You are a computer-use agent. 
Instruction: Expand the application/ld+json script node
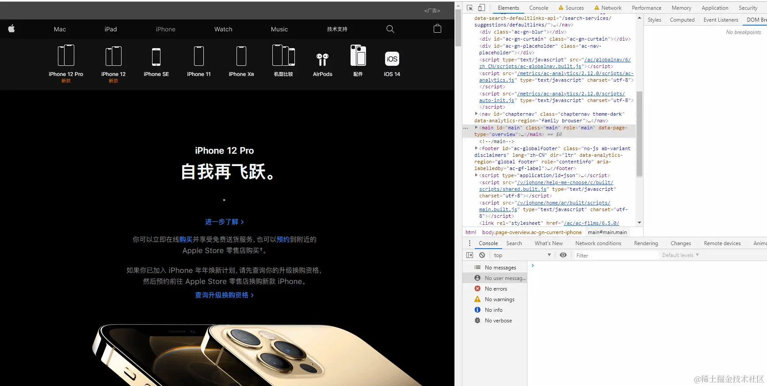click(x=476, y=175)
